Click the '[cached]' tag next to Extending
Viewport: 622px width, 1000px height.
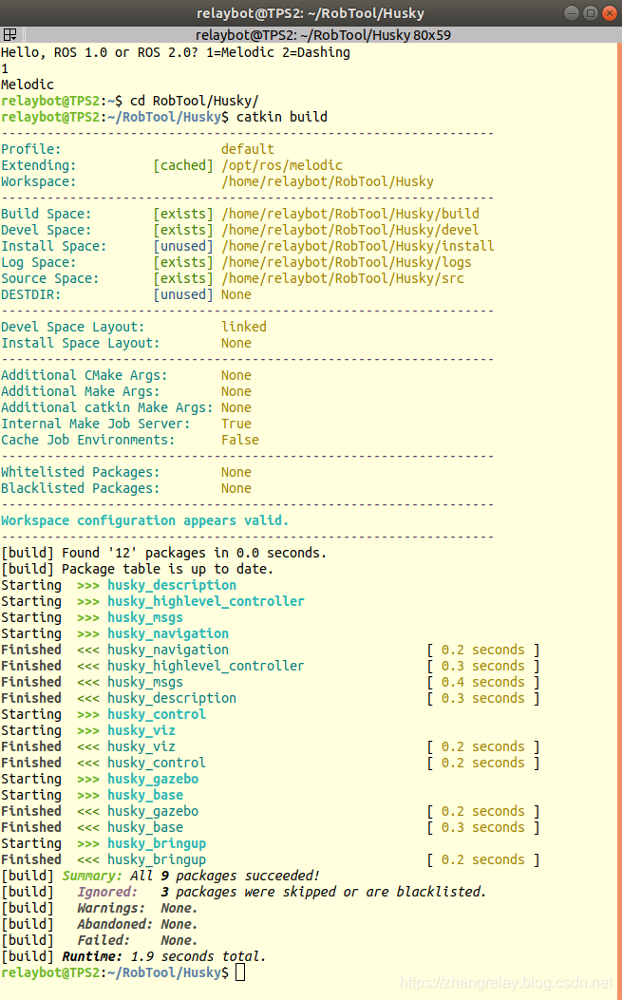click(183, 165)
